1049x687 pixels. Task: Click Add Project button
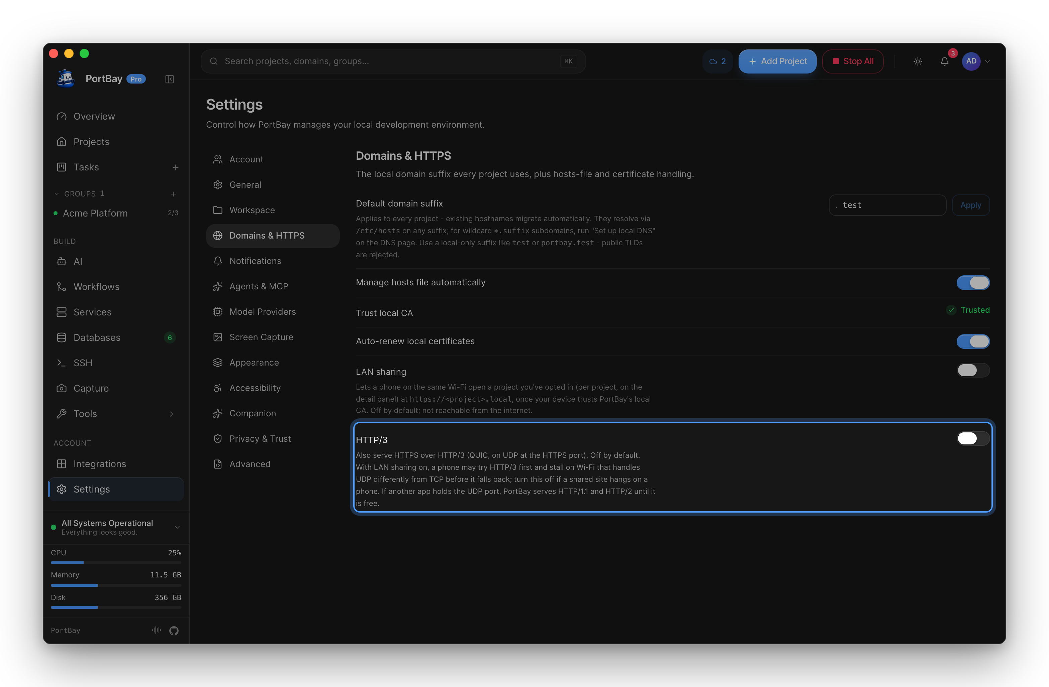(x=777, y=62)
